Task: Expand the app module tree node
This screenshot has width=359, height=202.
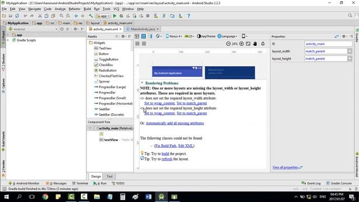Action: tap(8, 35)
